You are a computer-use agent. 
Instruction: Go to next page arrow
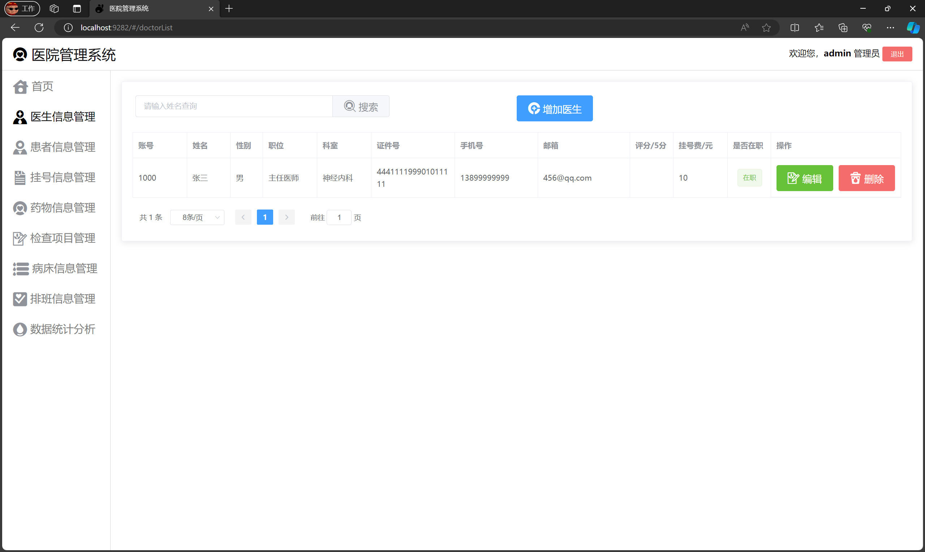click(x=287, y=217)
